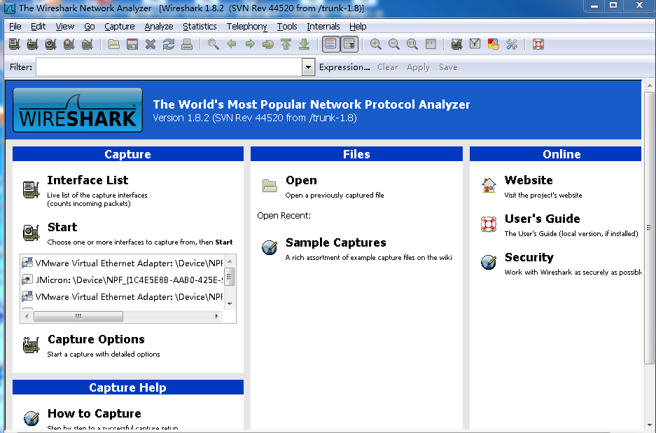The image size is (656, 433).
Task: Click the main window vertical scrollbar
Action: pos(649,228)
